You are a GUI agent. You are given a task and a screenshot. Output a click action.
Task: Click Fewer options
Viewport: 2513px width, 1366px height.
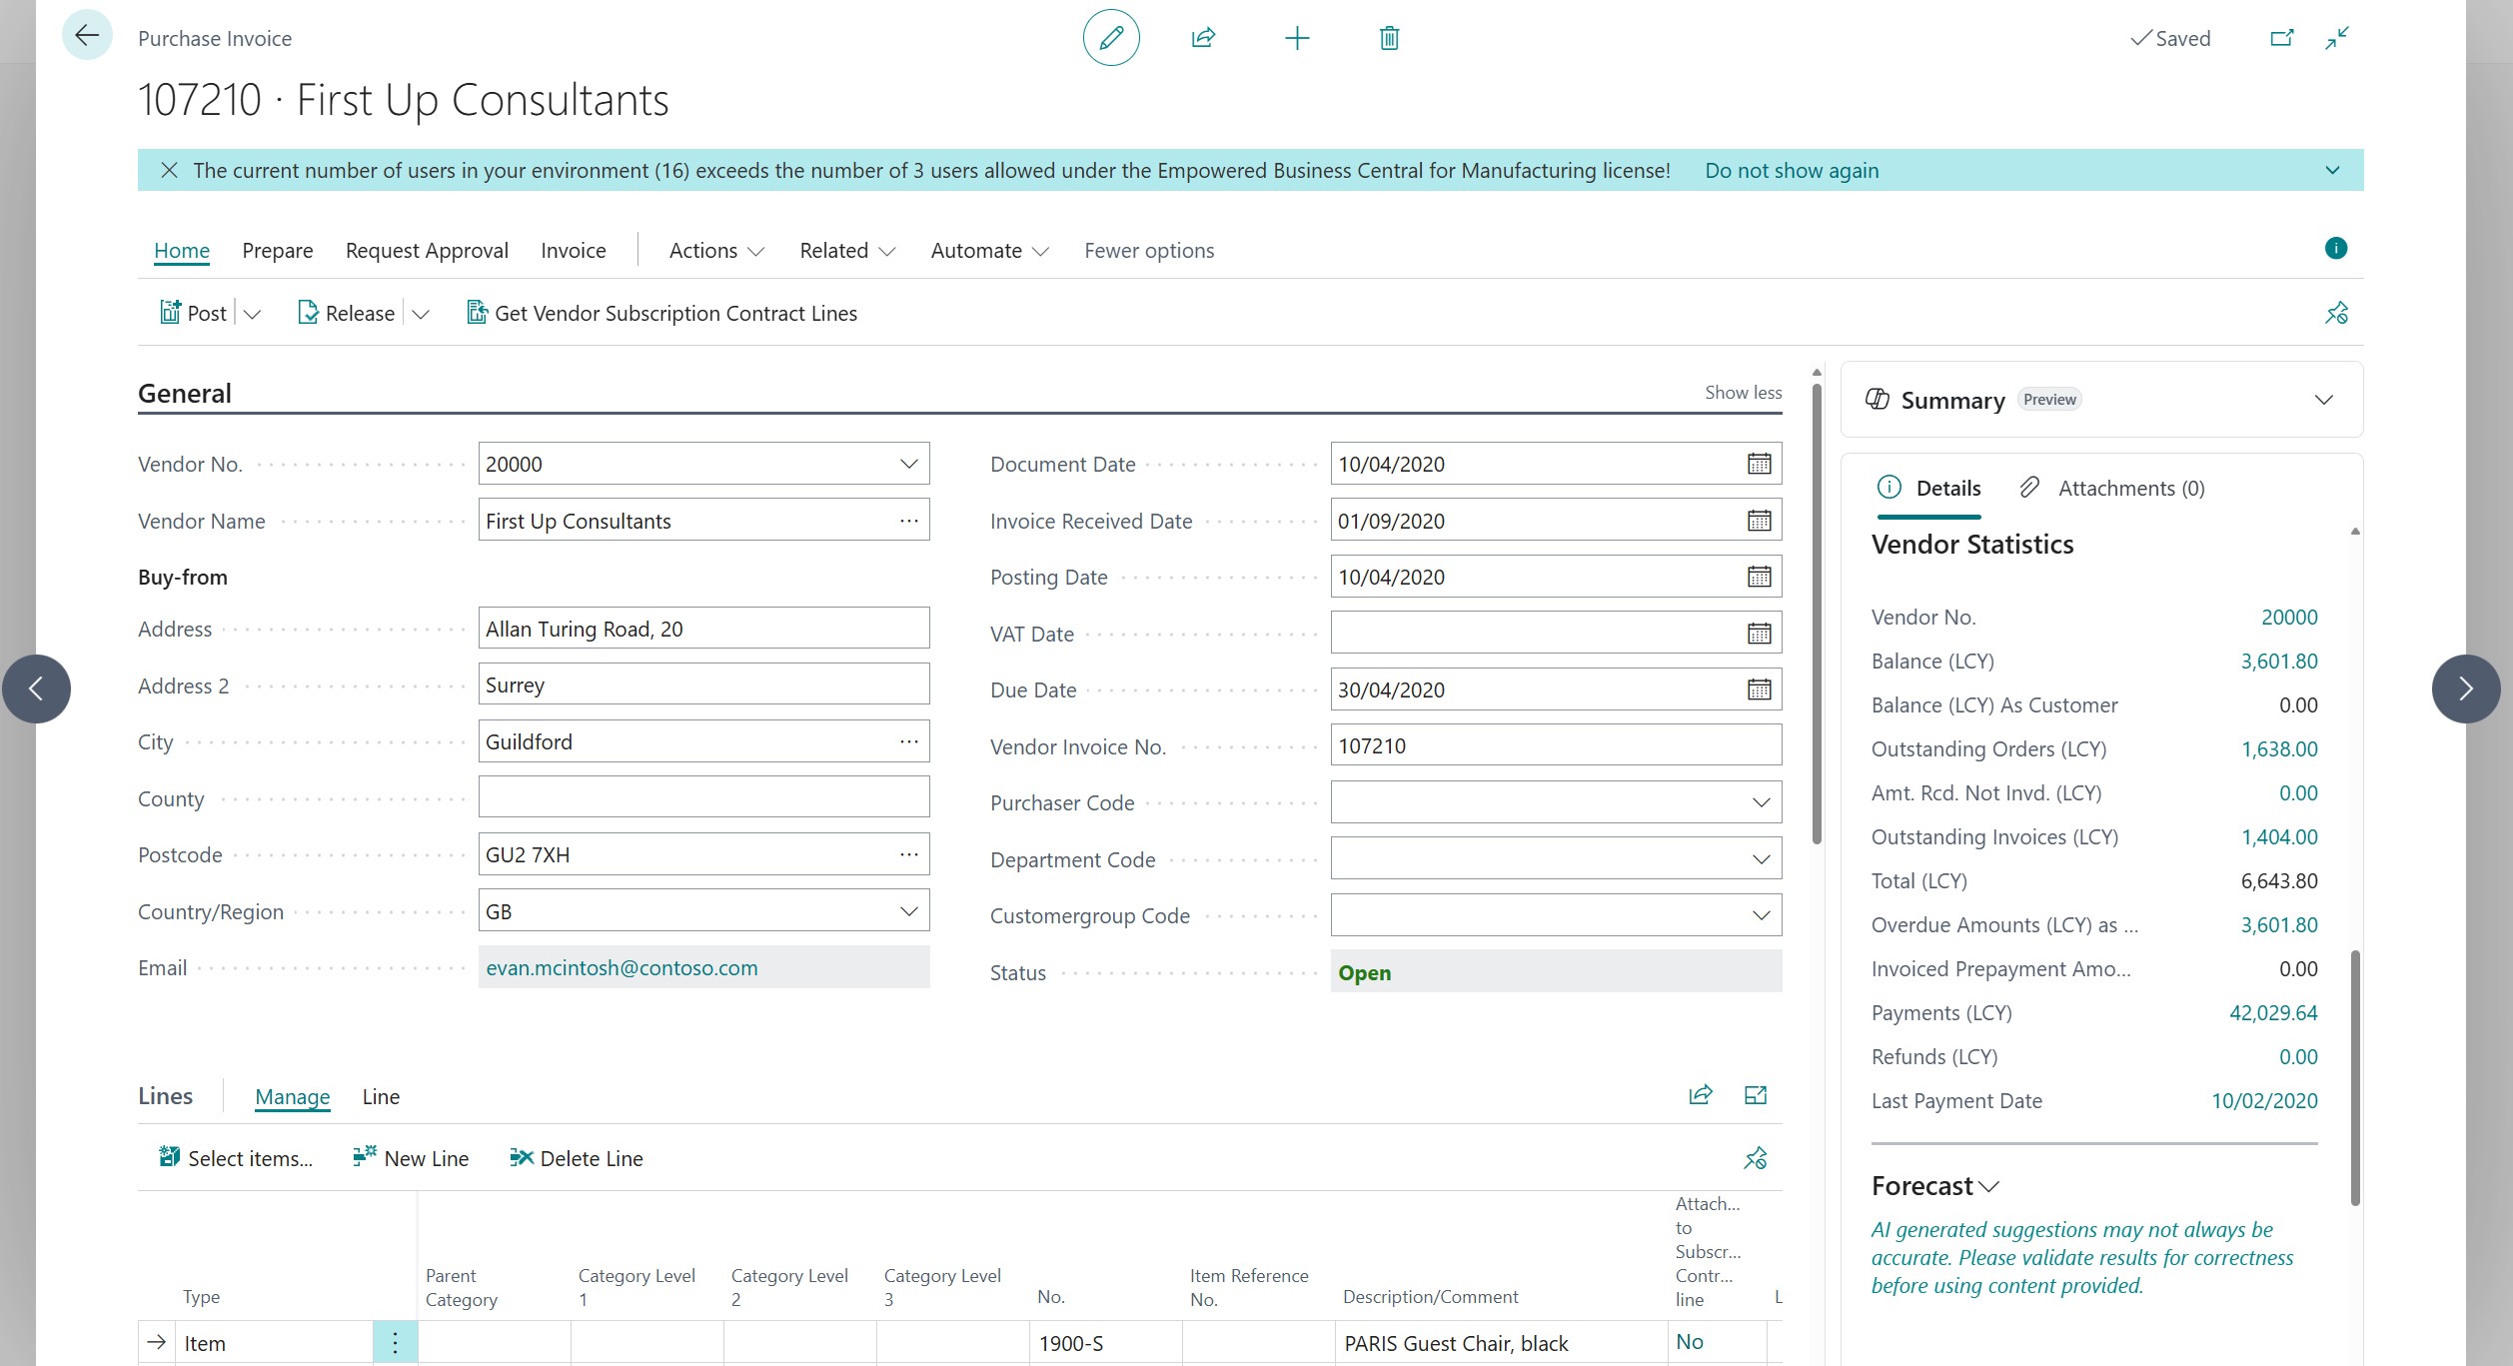tap(1149, 250)
